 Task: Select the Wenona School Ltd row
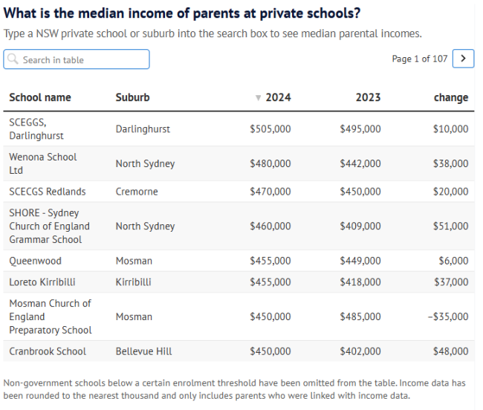coord(42,163)
